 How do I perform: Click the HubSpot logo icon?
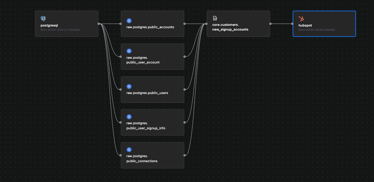pyautogui.click(x=301, y=18)
